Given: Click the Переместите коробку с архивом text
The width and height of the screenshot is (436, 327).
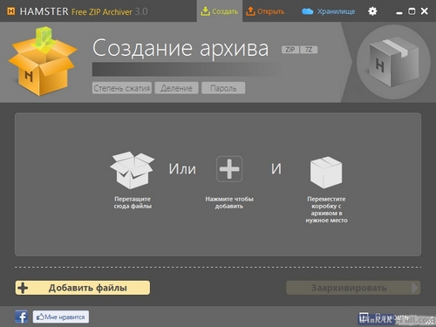Looking at the screenshot, I should click(x=326, y=209).
